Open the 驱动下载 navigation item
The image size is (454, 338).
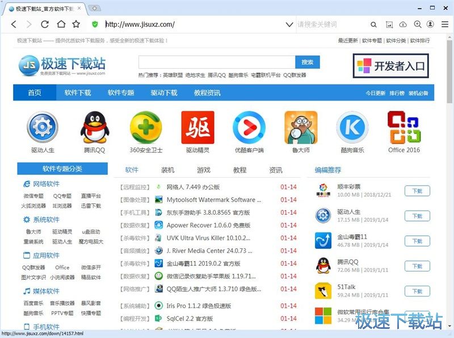pos(164,93)
